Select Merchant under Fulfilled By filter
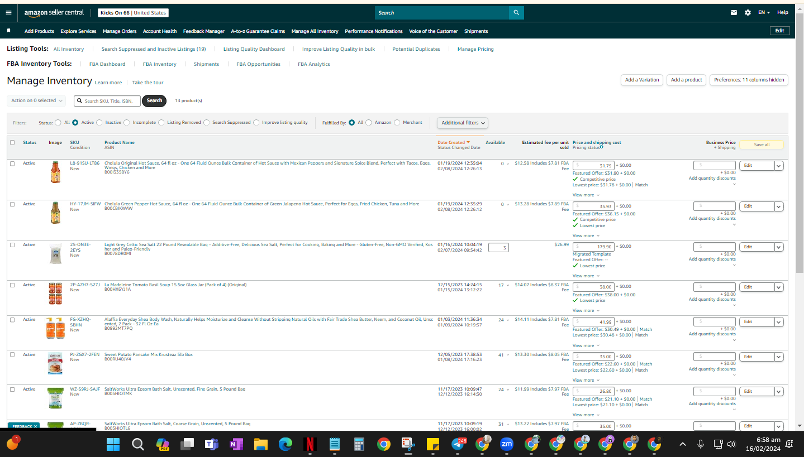Image resolution: width=804 pixels, height=457 pixels. tap(397, 122)
